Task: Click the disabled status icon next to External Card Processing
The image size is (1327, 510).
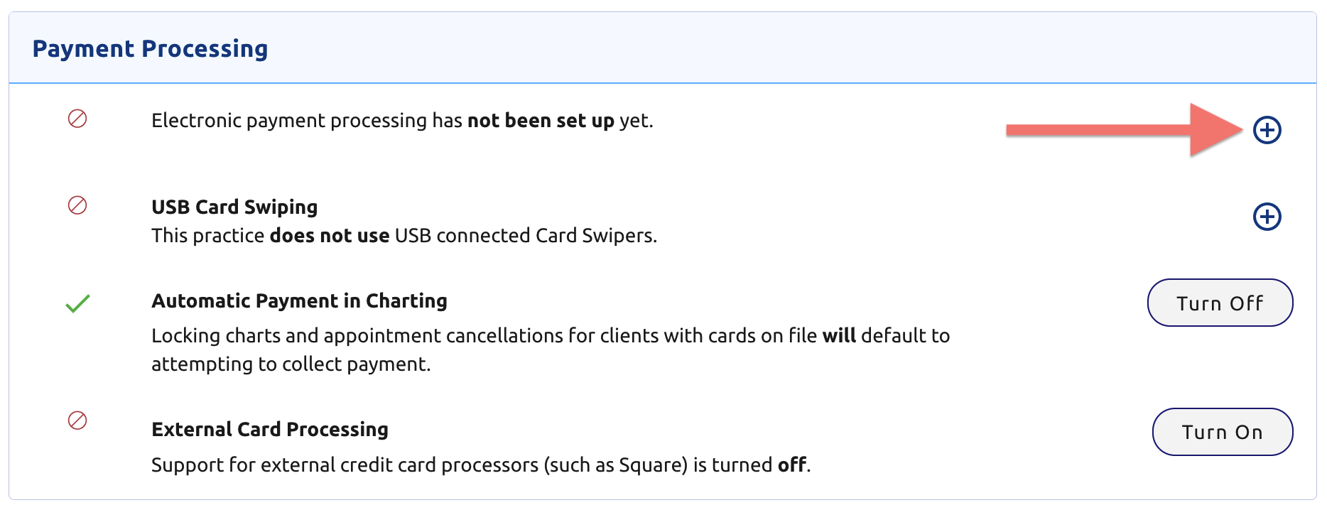Action: 77,421
